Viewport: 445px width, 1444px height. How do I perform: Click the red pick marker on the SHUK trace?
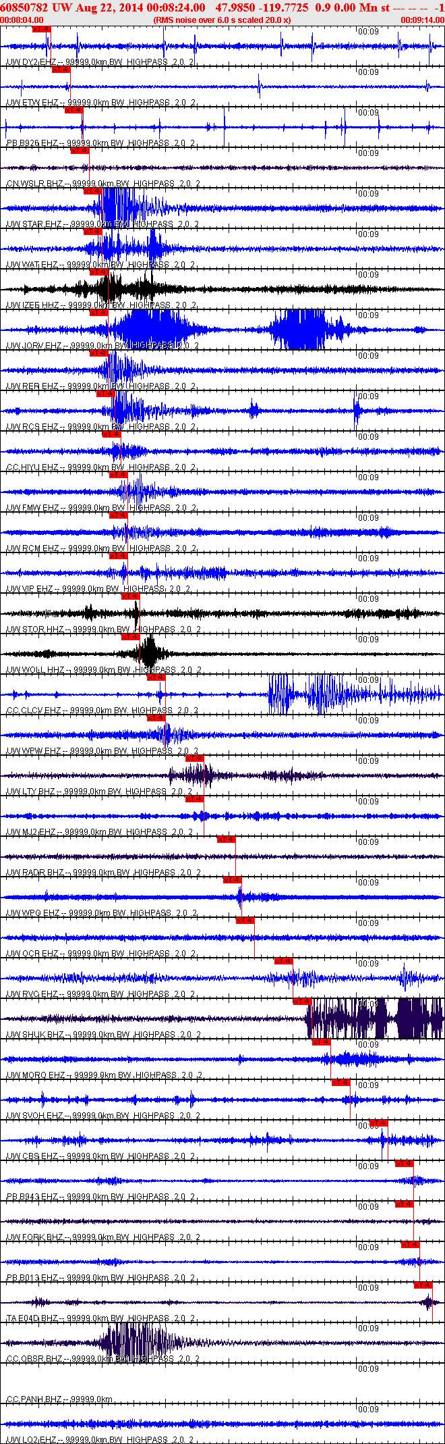(303, 1002)
